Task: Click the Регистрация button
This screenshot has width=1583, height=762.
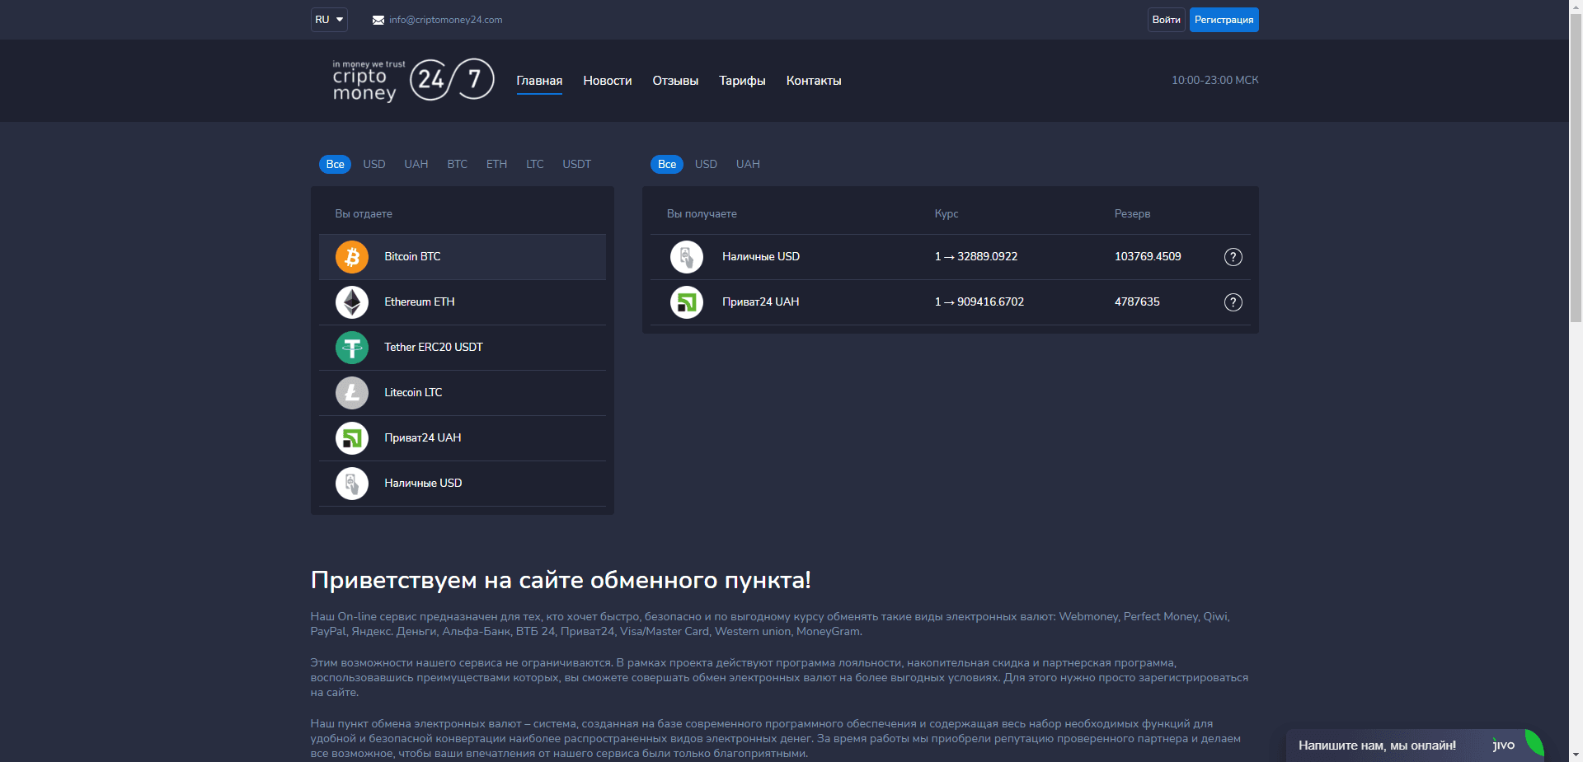Action: tap(1224, 20)
